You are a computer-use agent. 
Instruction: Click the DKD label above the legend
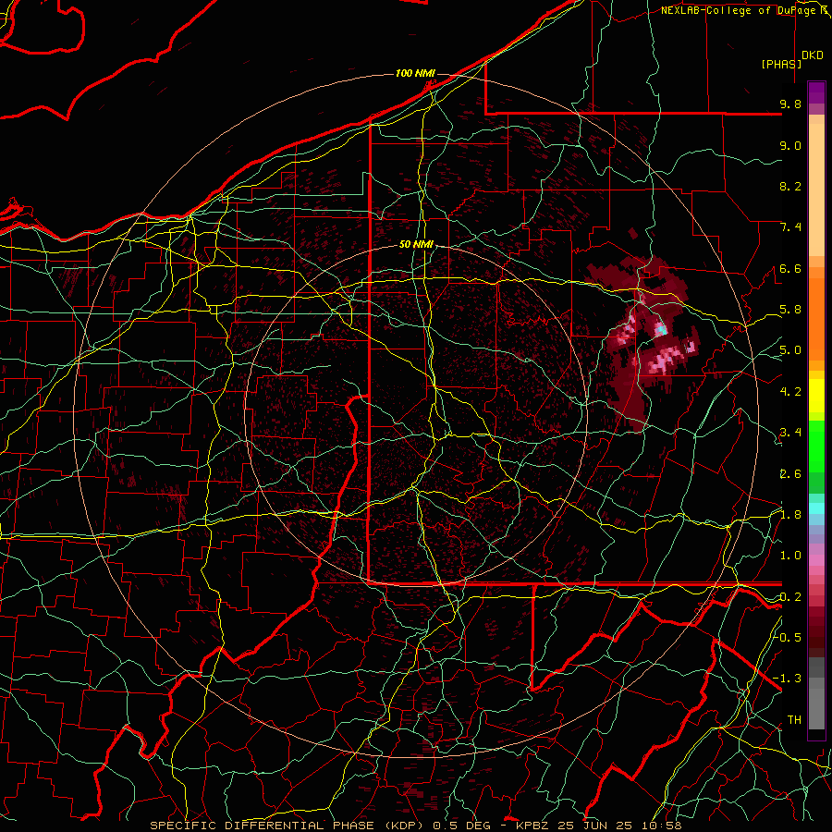[x=813, y=55]
